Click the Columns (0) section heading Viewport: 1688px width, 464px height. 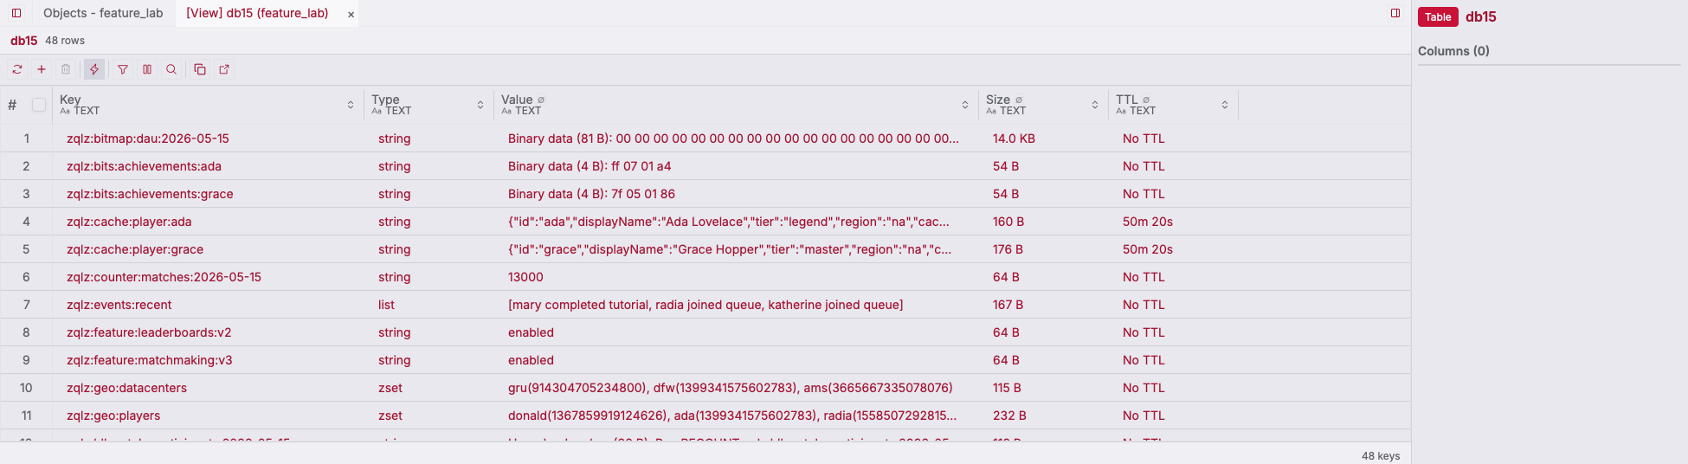(1453, 51)
